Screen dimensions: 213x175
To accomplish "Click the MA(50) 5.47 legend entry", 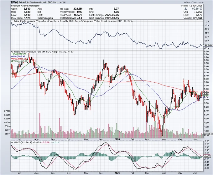I will pyautogui.click(x=18, y=56).
